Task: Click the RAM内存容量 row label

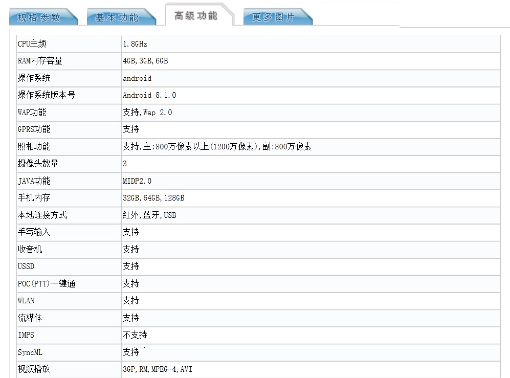Action: click(40, 61)
